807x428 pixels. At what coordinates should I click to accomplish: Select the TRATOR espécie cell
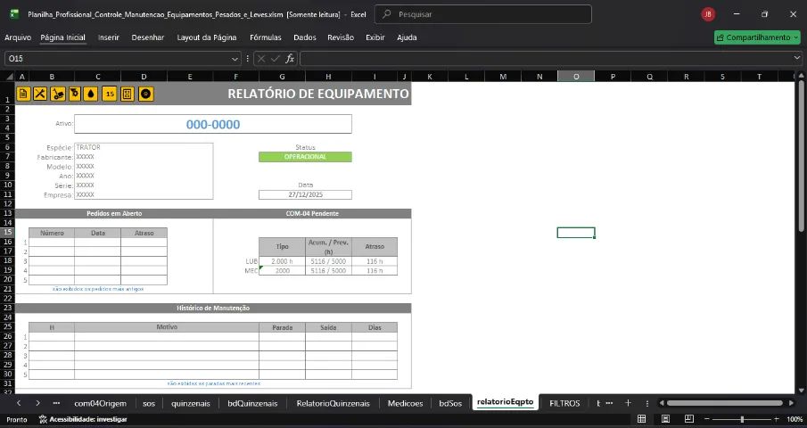pos(144,148)
